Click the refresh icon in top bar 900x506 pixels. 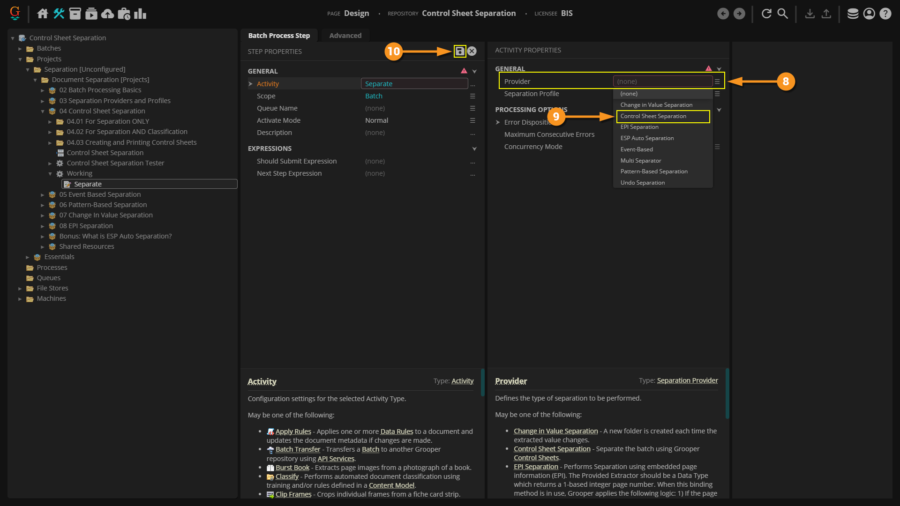[x=766, y=14]
